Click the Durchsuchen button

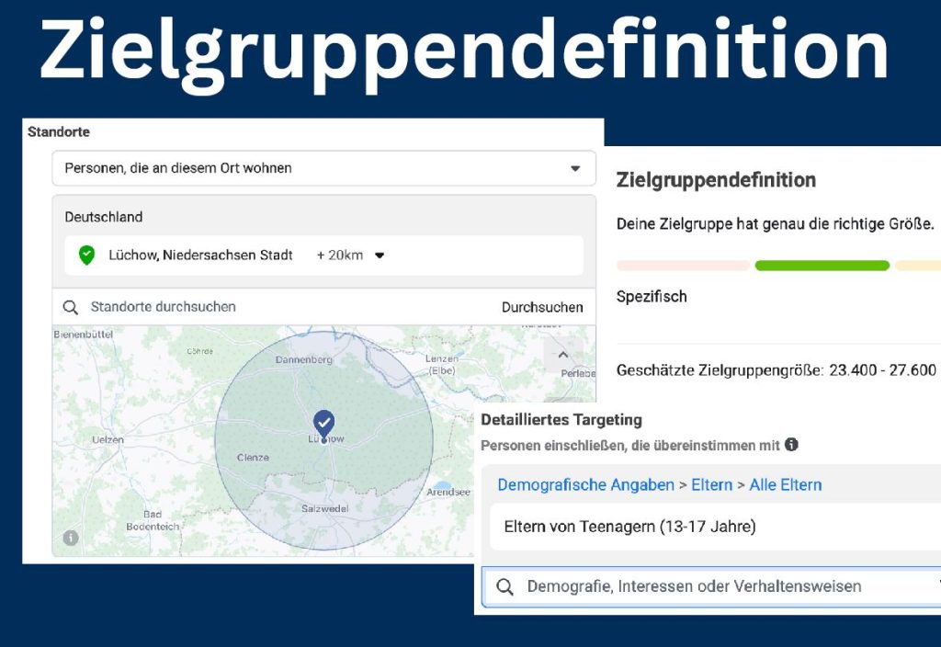coord(542,307)
